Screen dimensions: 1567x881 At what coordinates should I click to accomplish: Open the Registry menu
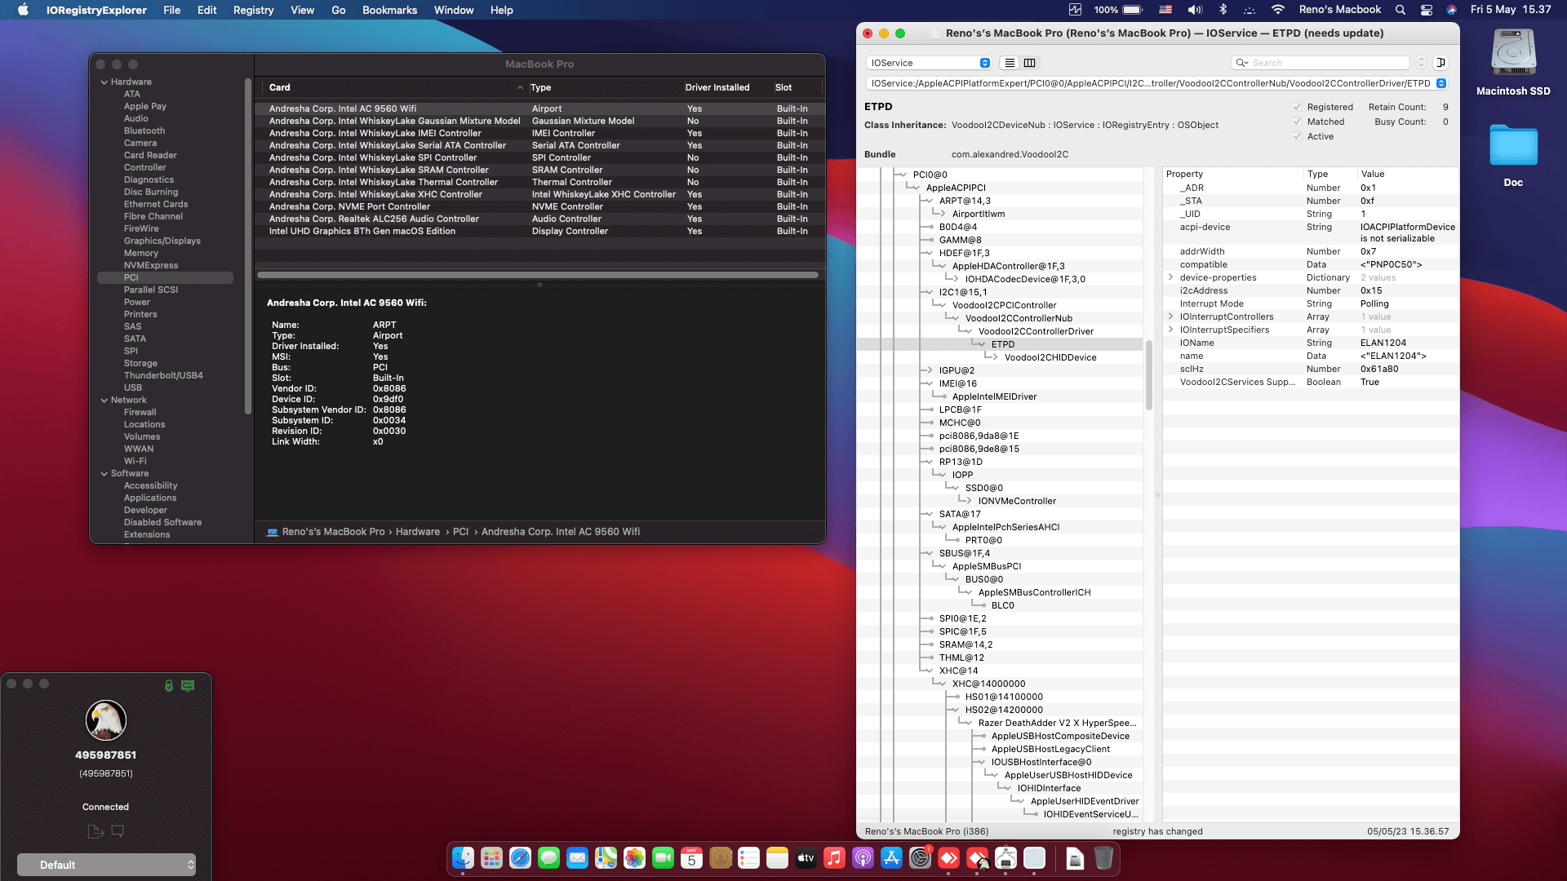(253, 10)
